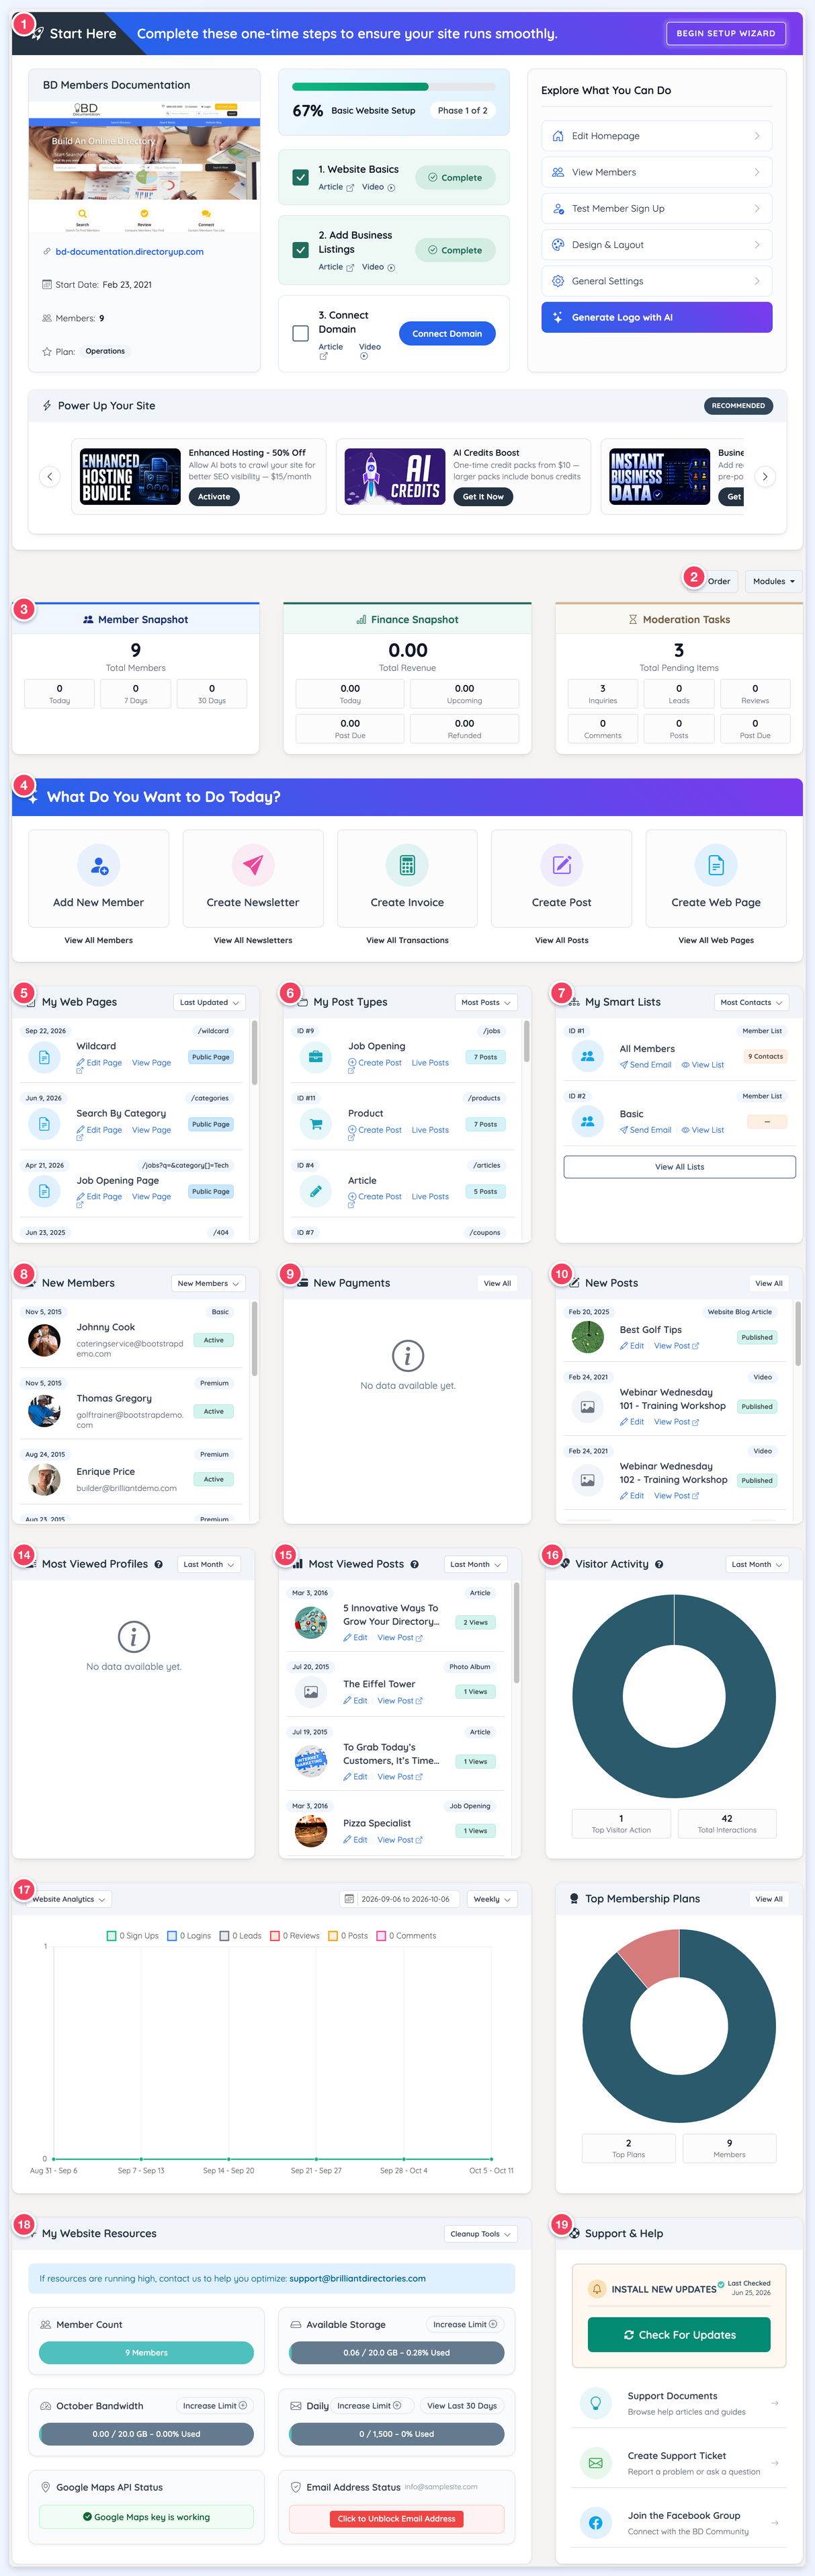Viewport: 815px width, 2576px height.
Task: Show next Power Up carousel item
Action: (765, 477)
